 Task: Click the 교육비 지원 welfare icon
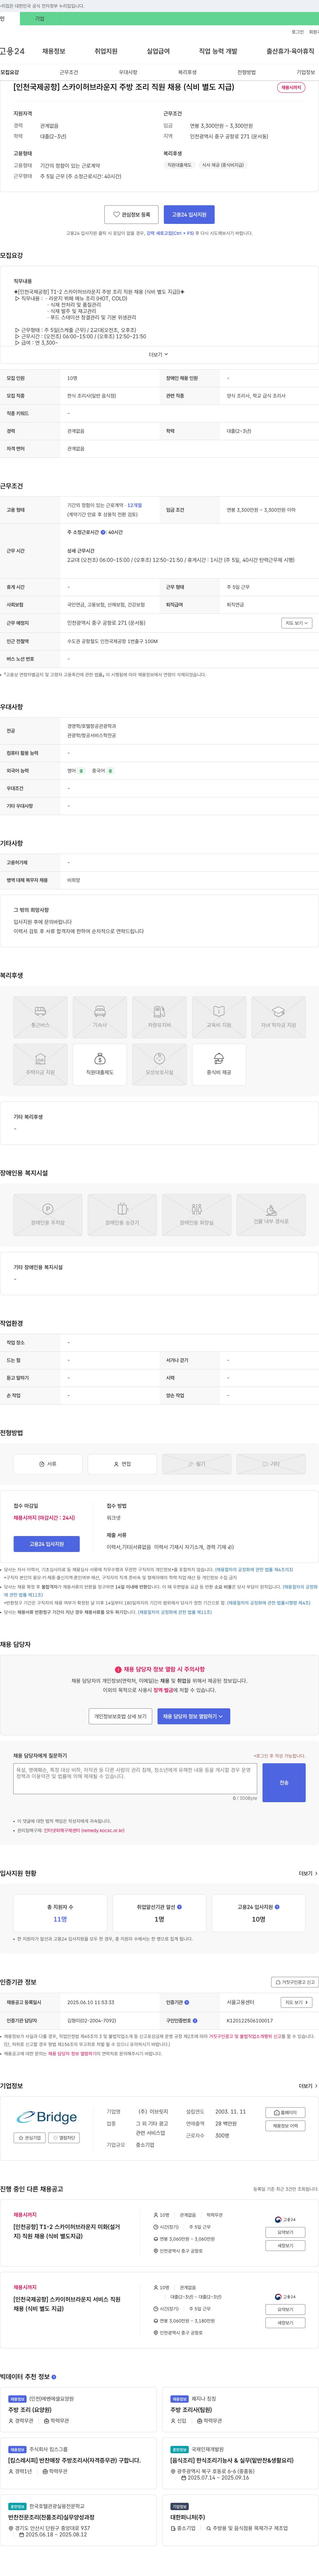[219, 1017]
